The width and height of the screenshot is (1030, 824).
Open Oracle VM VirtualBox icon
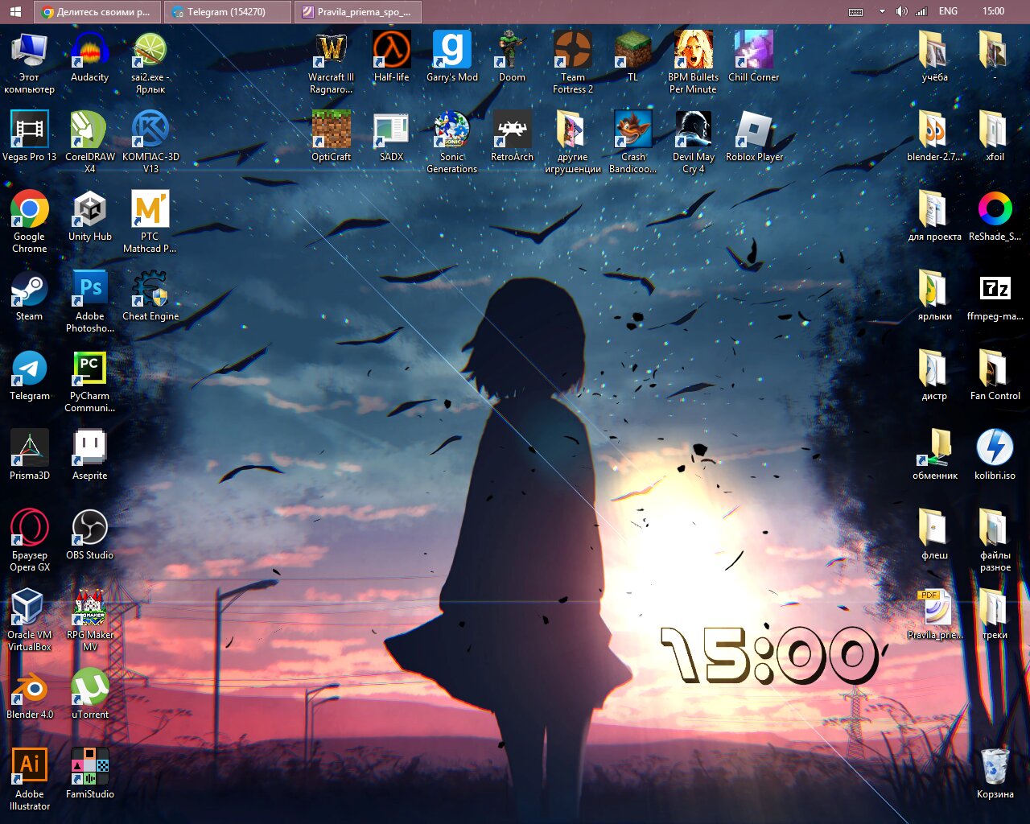click(30, 620)
